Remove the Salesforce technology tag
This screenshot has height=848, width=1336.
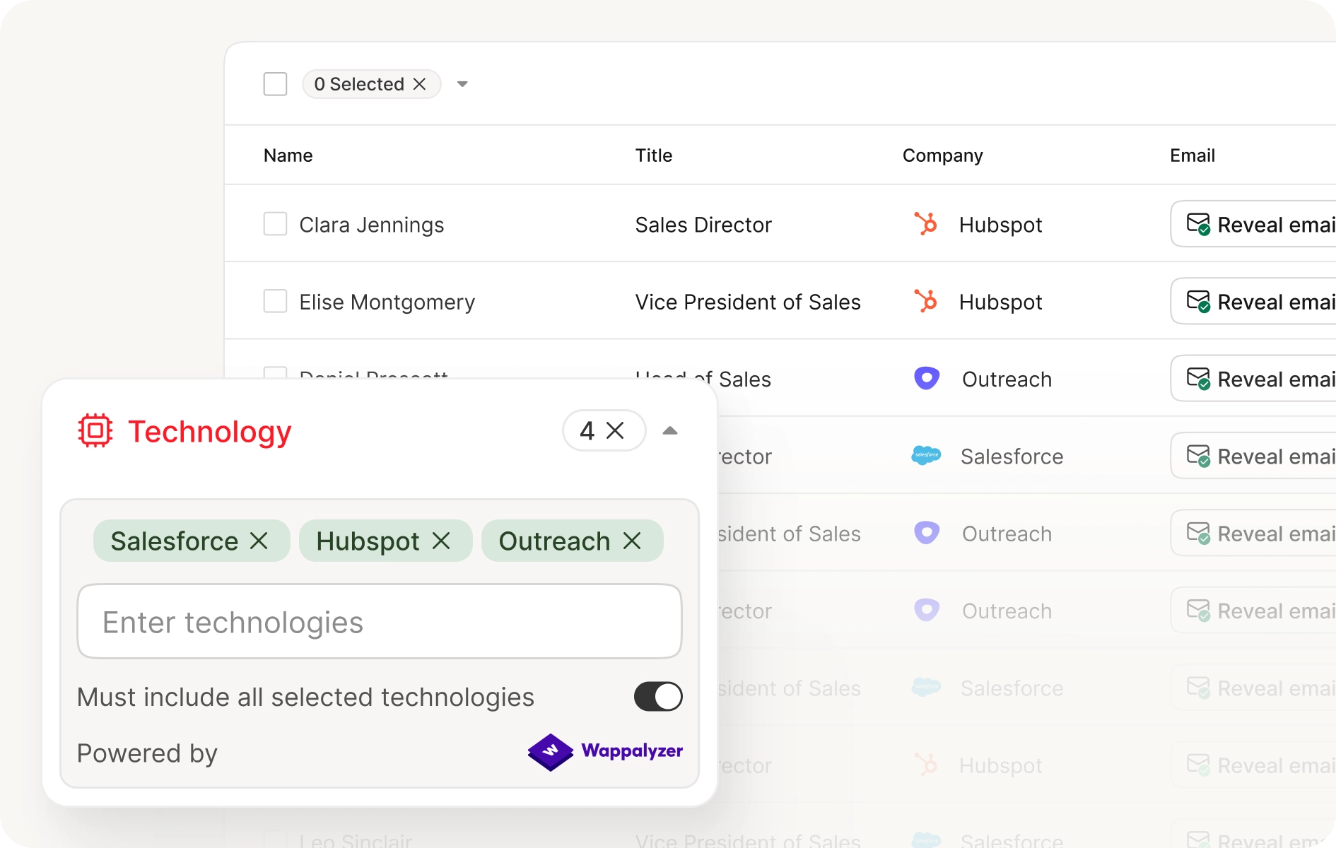click(x=259, y=541)
